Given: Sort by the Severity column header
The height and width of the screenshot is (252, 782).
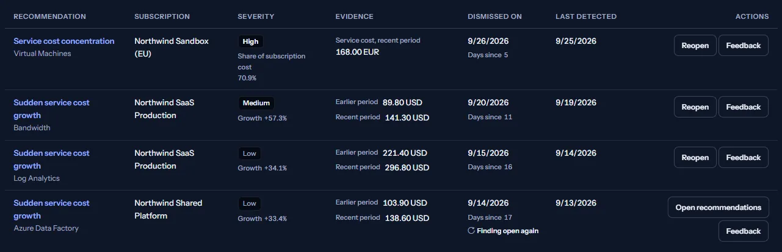Looking at the screenshot, I should [x=256, y=16].
